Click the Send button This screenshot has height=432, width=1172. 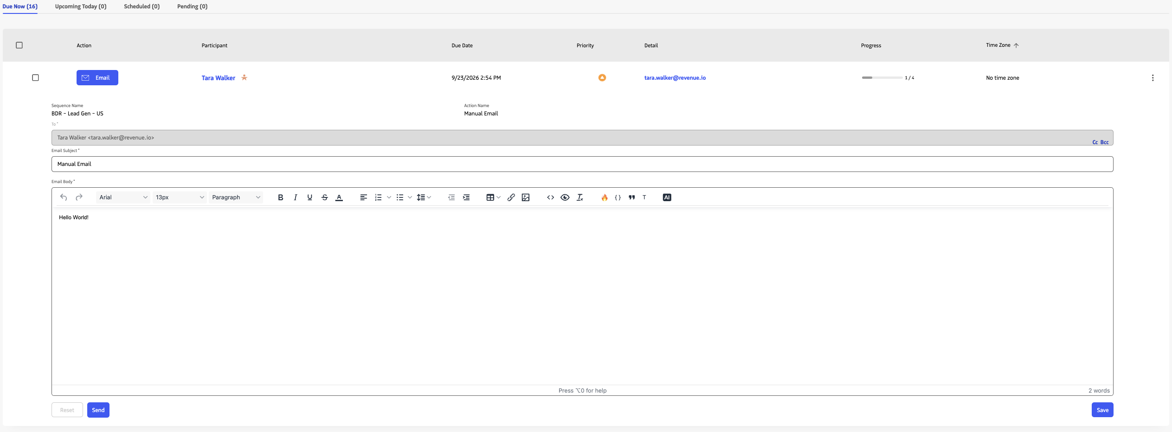(98, 410)
